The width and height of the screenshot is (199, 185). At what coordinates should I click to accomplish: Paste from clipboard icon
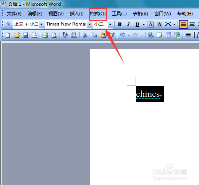(x=102, y=35)
